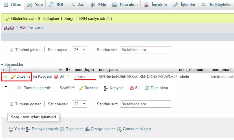
Task: Open the top Satır sayısı dropdown
Action: (x=79, y=50)
